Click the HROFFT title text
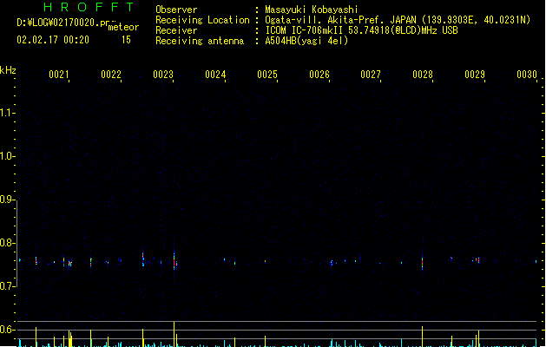Viewport: 546px width, 347px height. click(x=89, y=7)
